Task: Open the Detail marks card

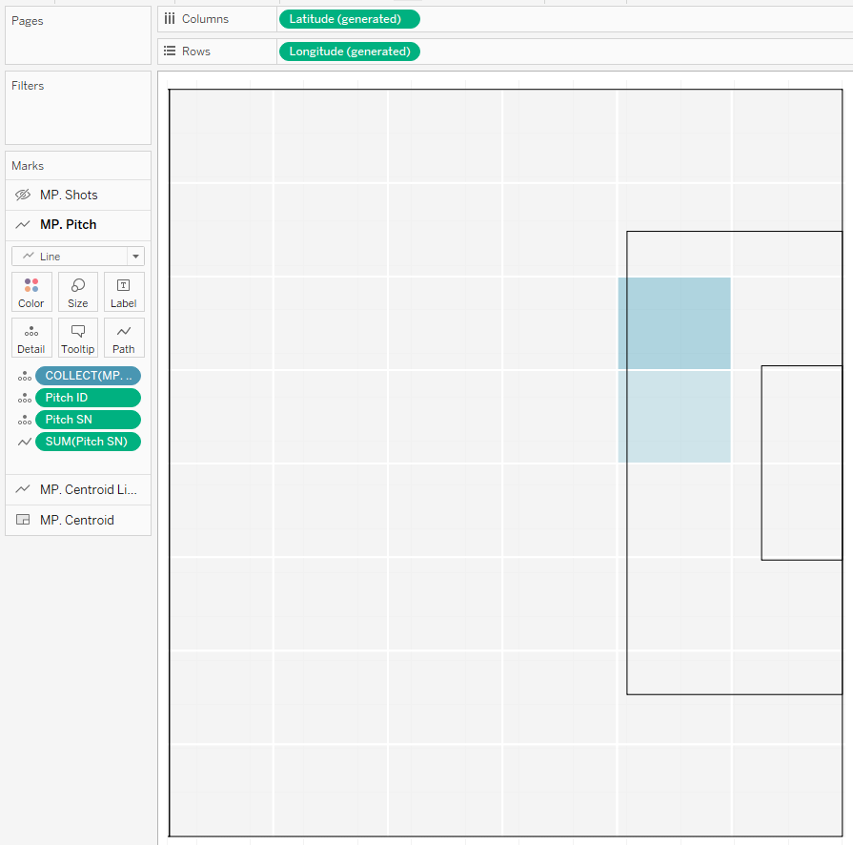Action: 31,338
